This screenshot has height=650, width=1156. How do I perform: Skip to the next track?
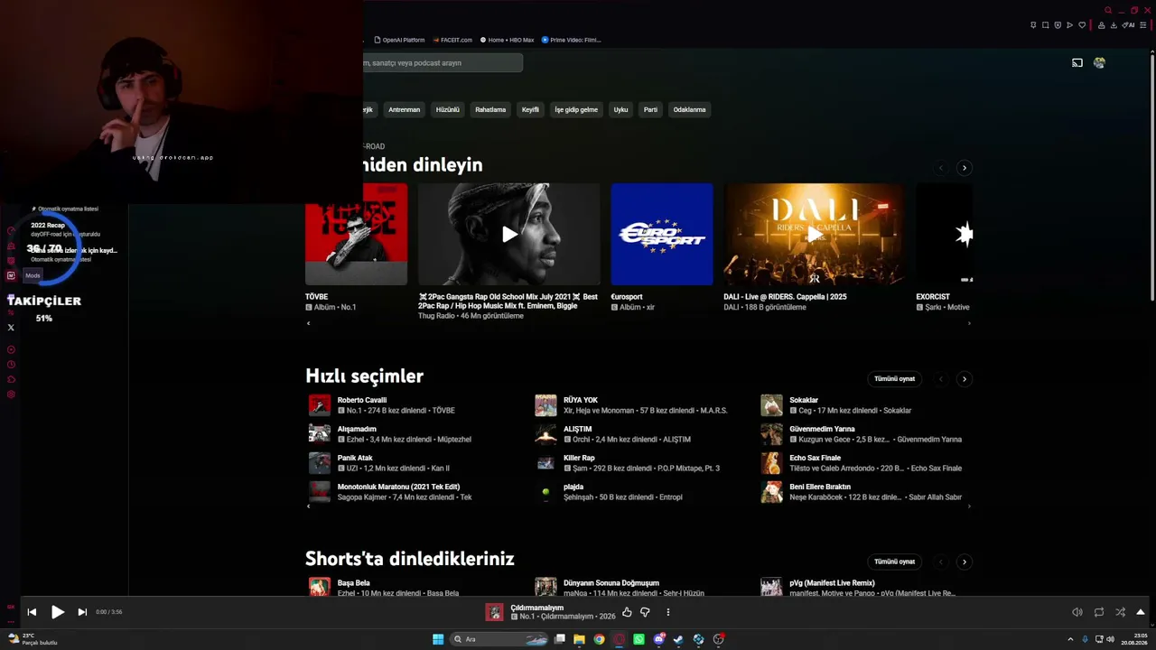tap(82, 612)
